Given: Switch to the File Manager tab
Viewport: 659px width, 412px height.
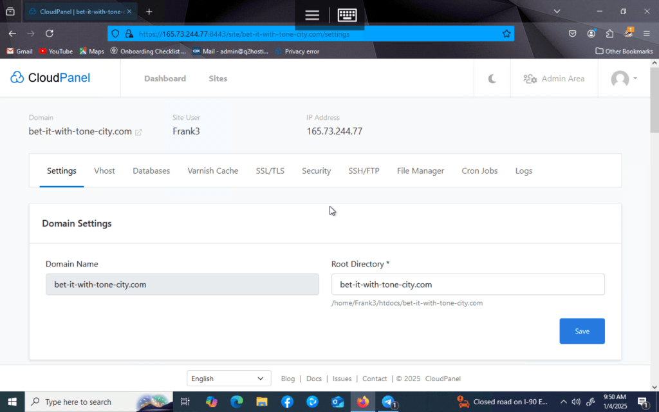Looking at the screenshot, I should [420, 171].
